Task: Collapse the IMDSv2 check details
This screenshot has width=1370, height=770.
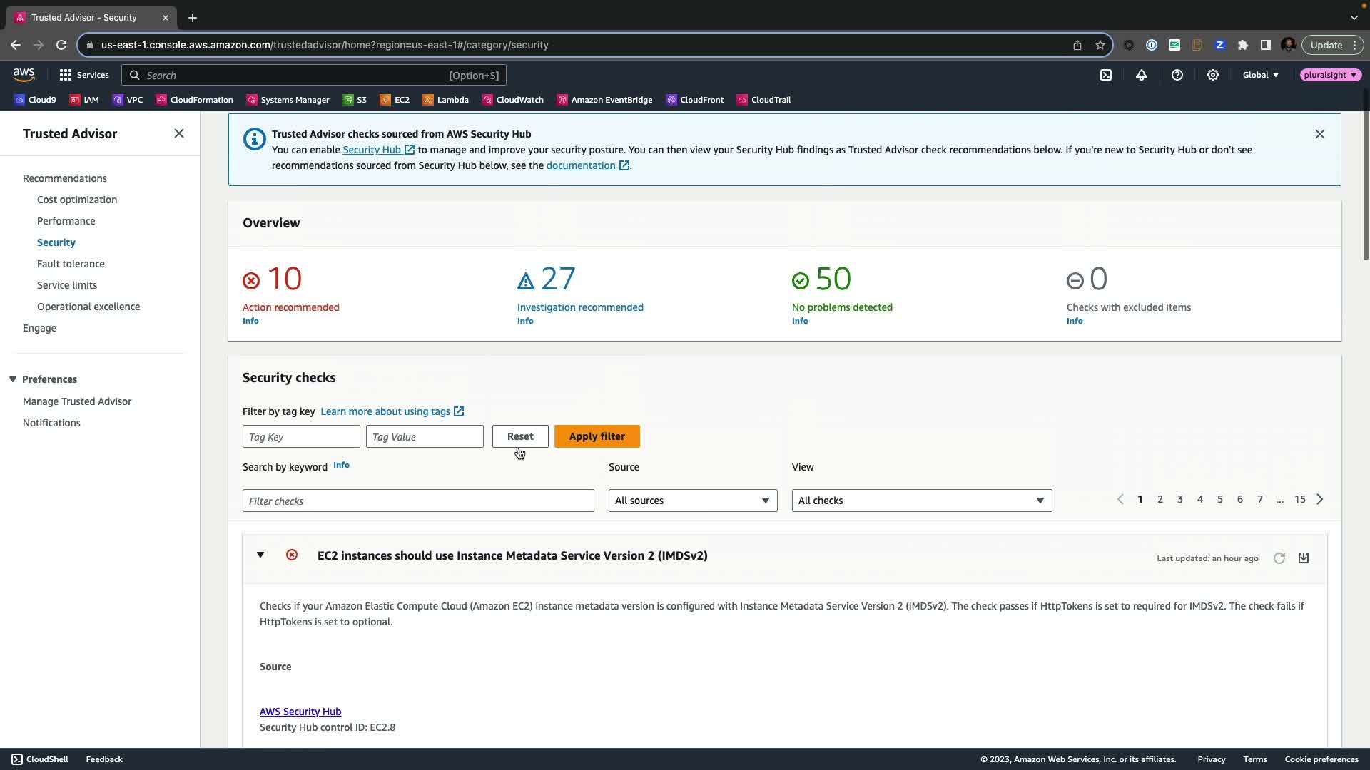Action: (260, 555)
